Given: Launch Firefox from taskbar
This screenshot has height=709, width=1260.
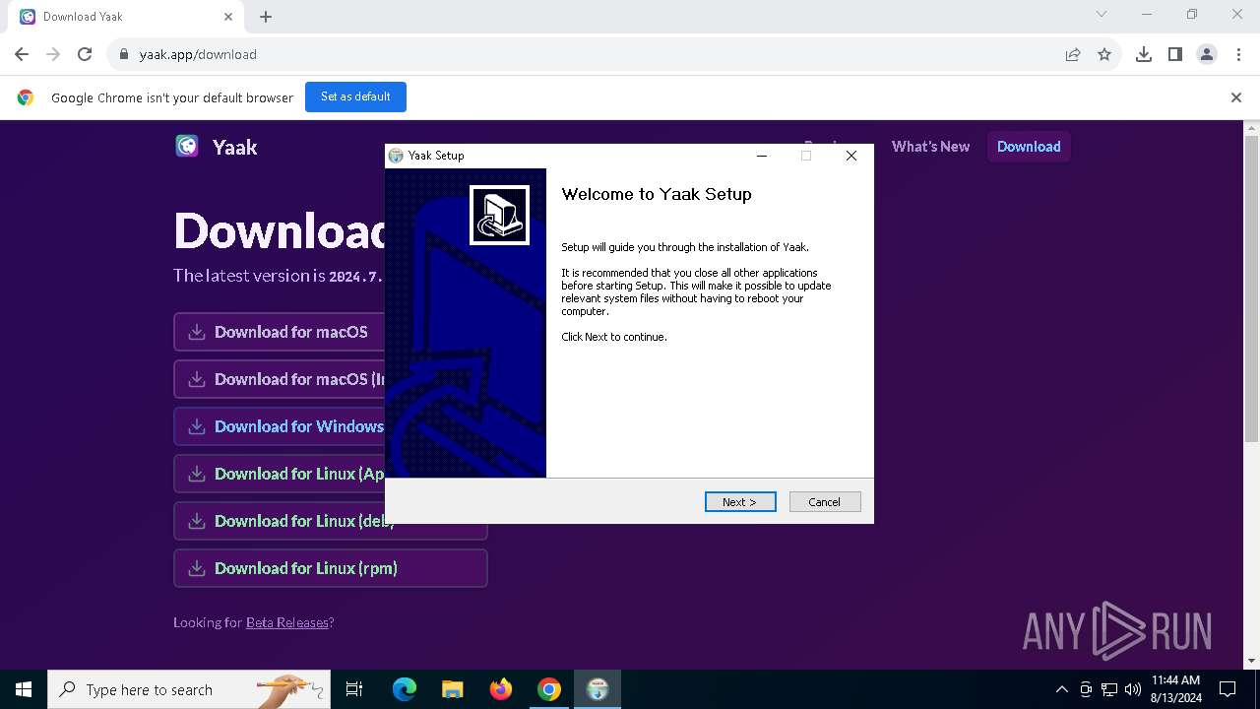Looking at the screenshot, I should click(x=501, y=689).
